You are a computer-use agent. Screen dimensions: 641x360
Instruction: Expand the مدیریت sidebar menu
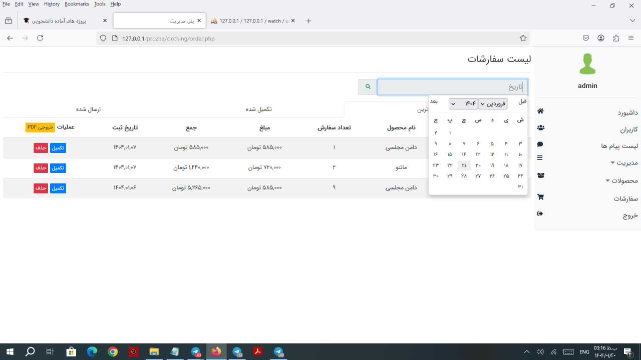(624, 162)
